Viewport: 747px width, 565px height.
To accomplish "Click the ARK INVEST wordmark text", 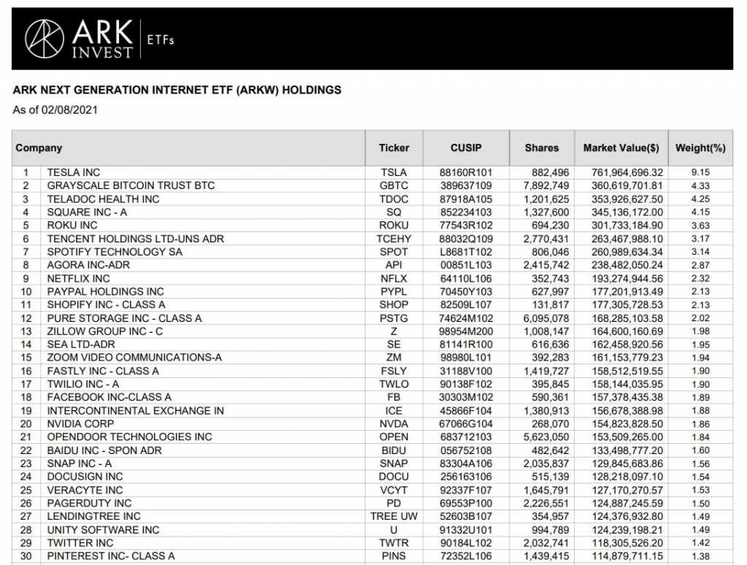I will (102, 39).
